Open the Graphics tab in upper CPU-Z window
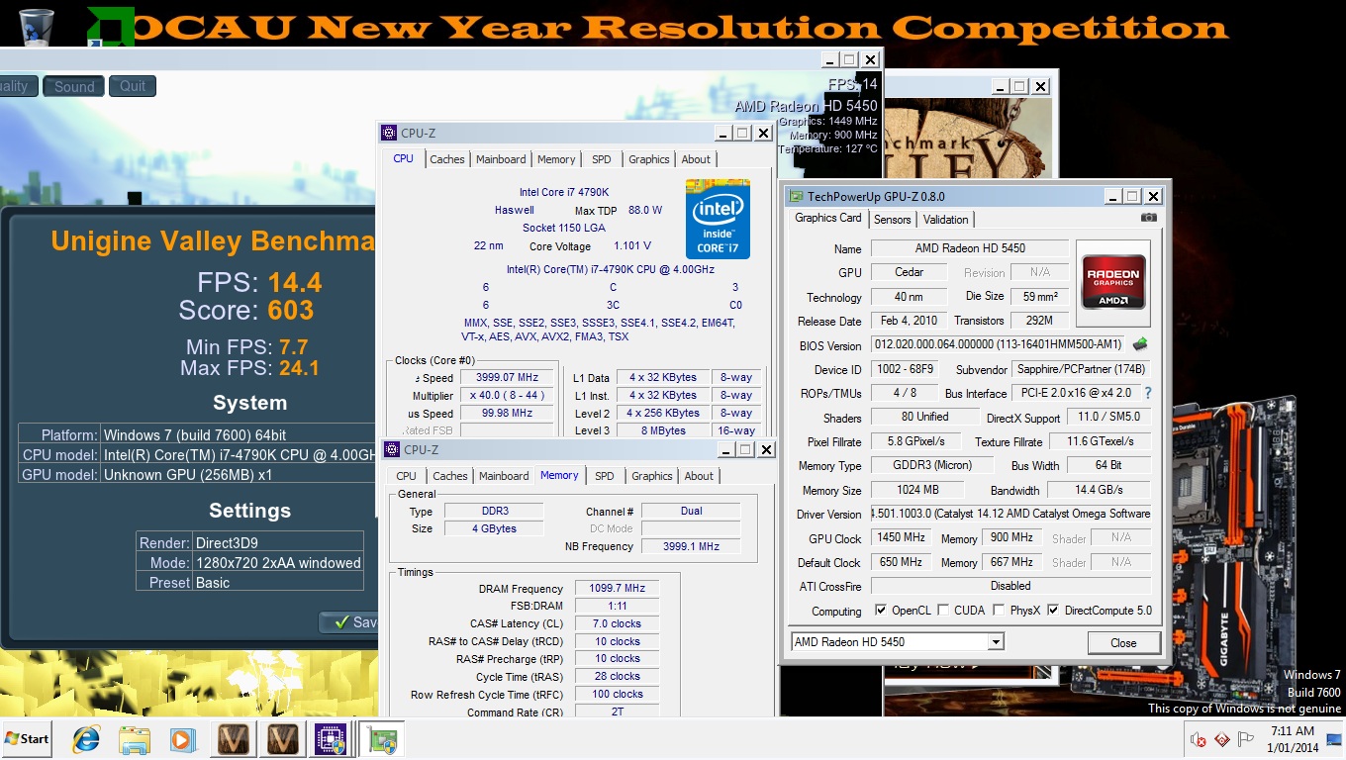Viewport: 1346px width, 760px height. coord(649,159)
